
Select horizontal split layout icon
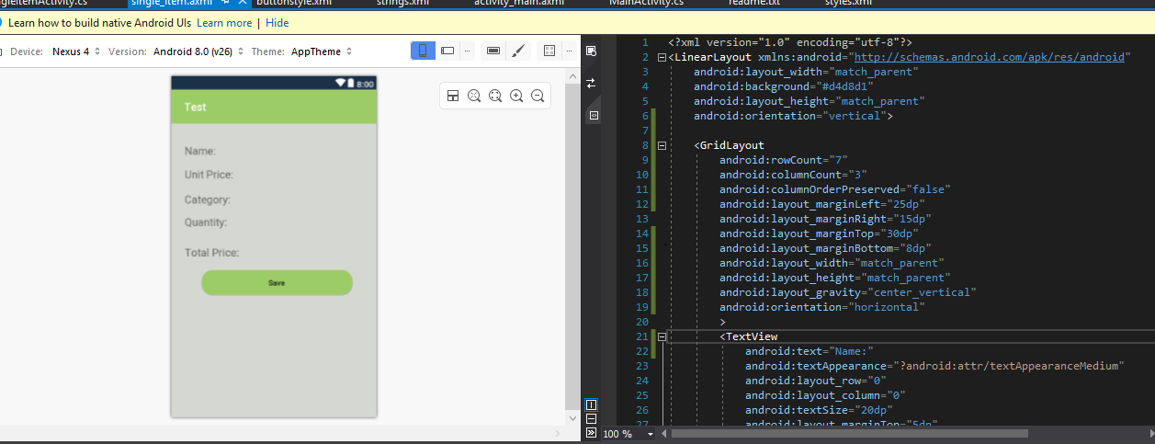coord(591,419)
